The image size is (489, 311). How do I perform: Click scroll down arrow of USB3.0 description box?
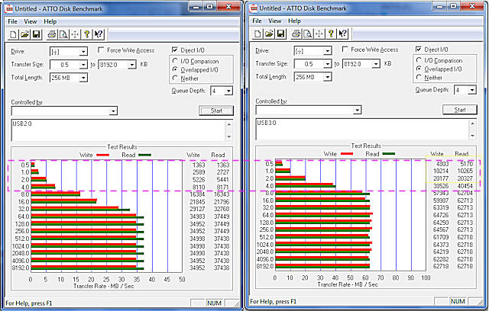(x=473, y=136)
